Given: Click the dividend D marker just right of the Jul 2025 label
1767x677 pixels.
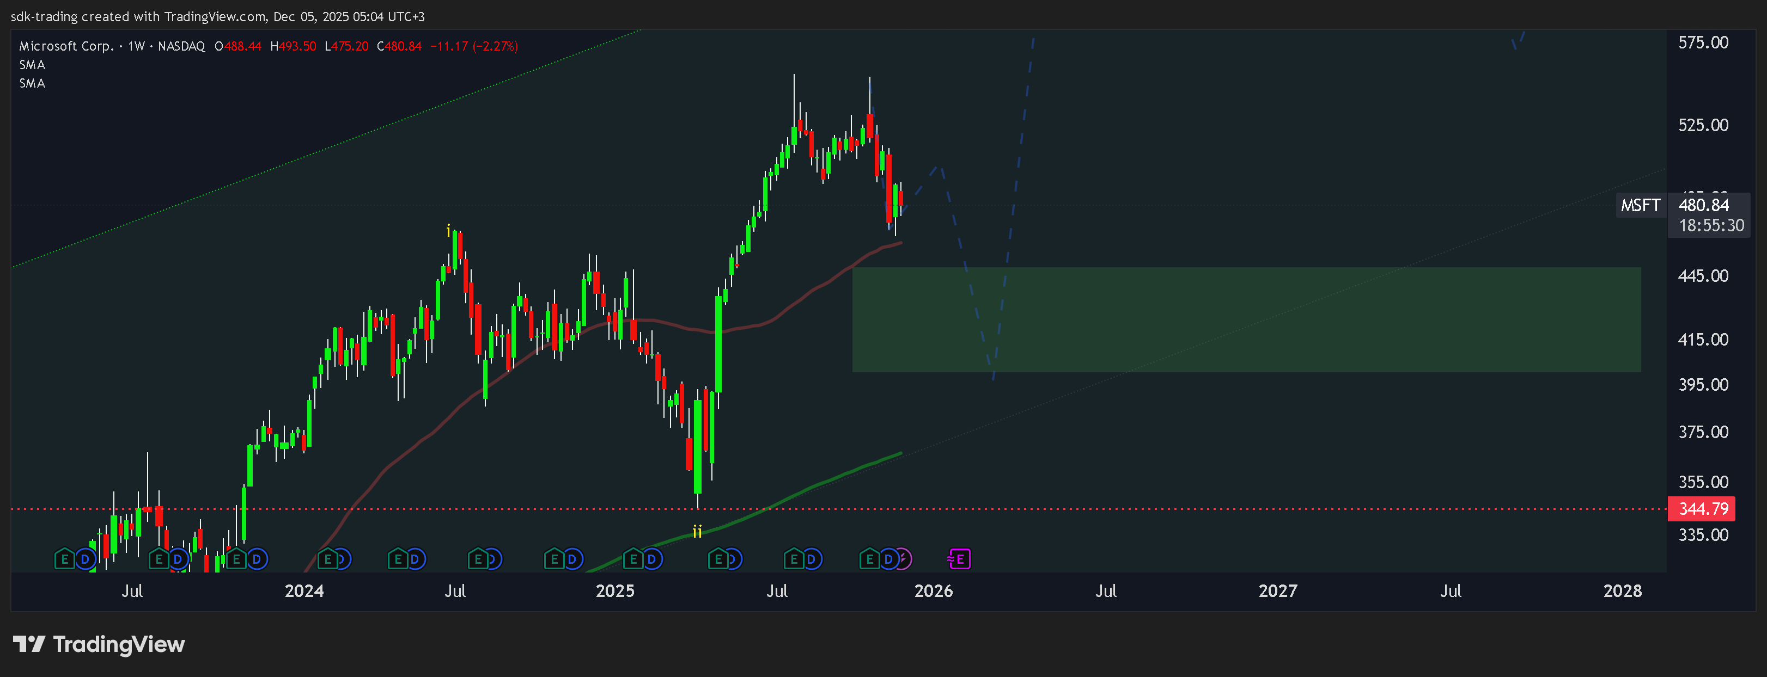Looking at the screenshot, I should pos(812,559).
